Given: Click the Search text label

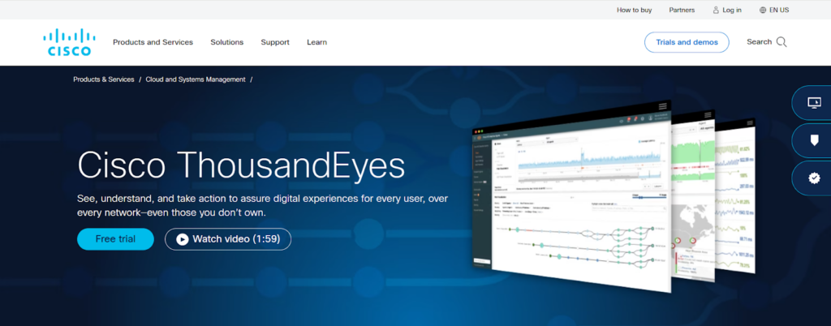Looking at the screenshot, I should pyautogui.click(x=759, y=42).
